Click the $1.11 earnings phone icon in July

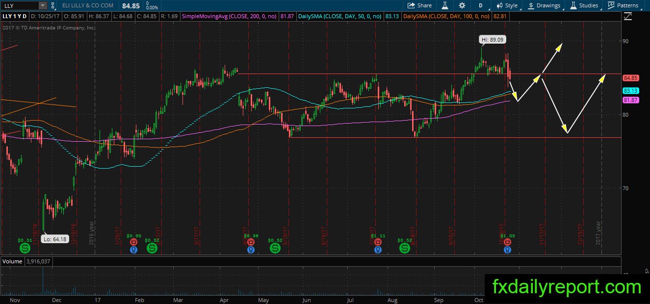[378, 242]
